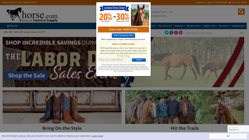Click the Start Shopping Now button

[123, 36]
